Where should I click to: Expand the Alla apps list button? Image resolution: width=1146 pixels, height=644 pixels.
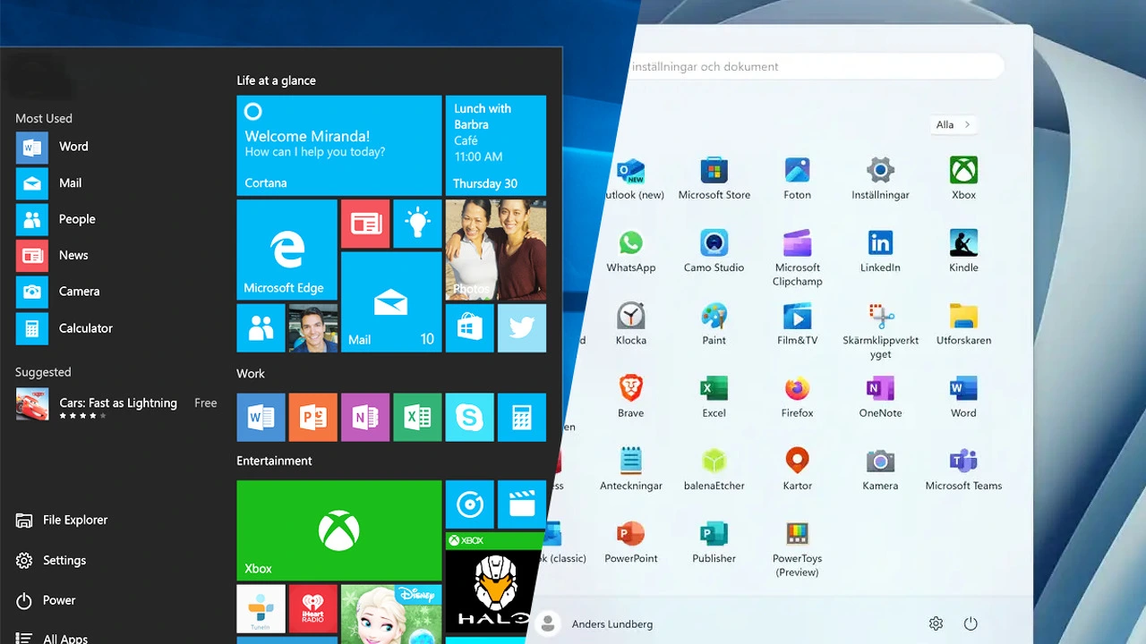click(953, 125)
